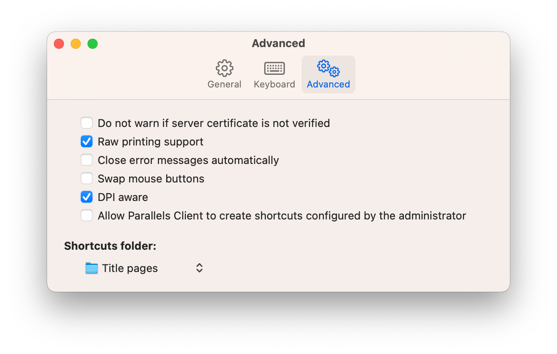Viewport: 557px width, 354px height.
Task: Uncheck Raw printing support
Action: click(87, 142)
